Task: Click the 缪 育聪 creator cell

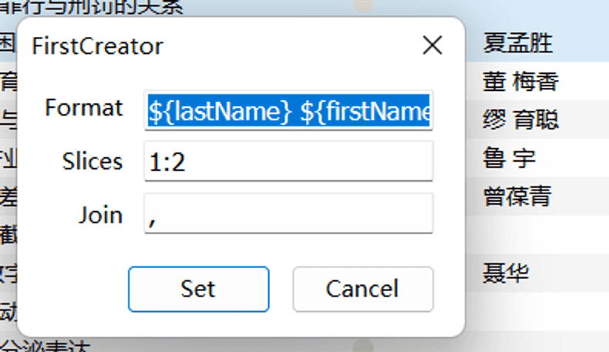Action: coord(520,120)
